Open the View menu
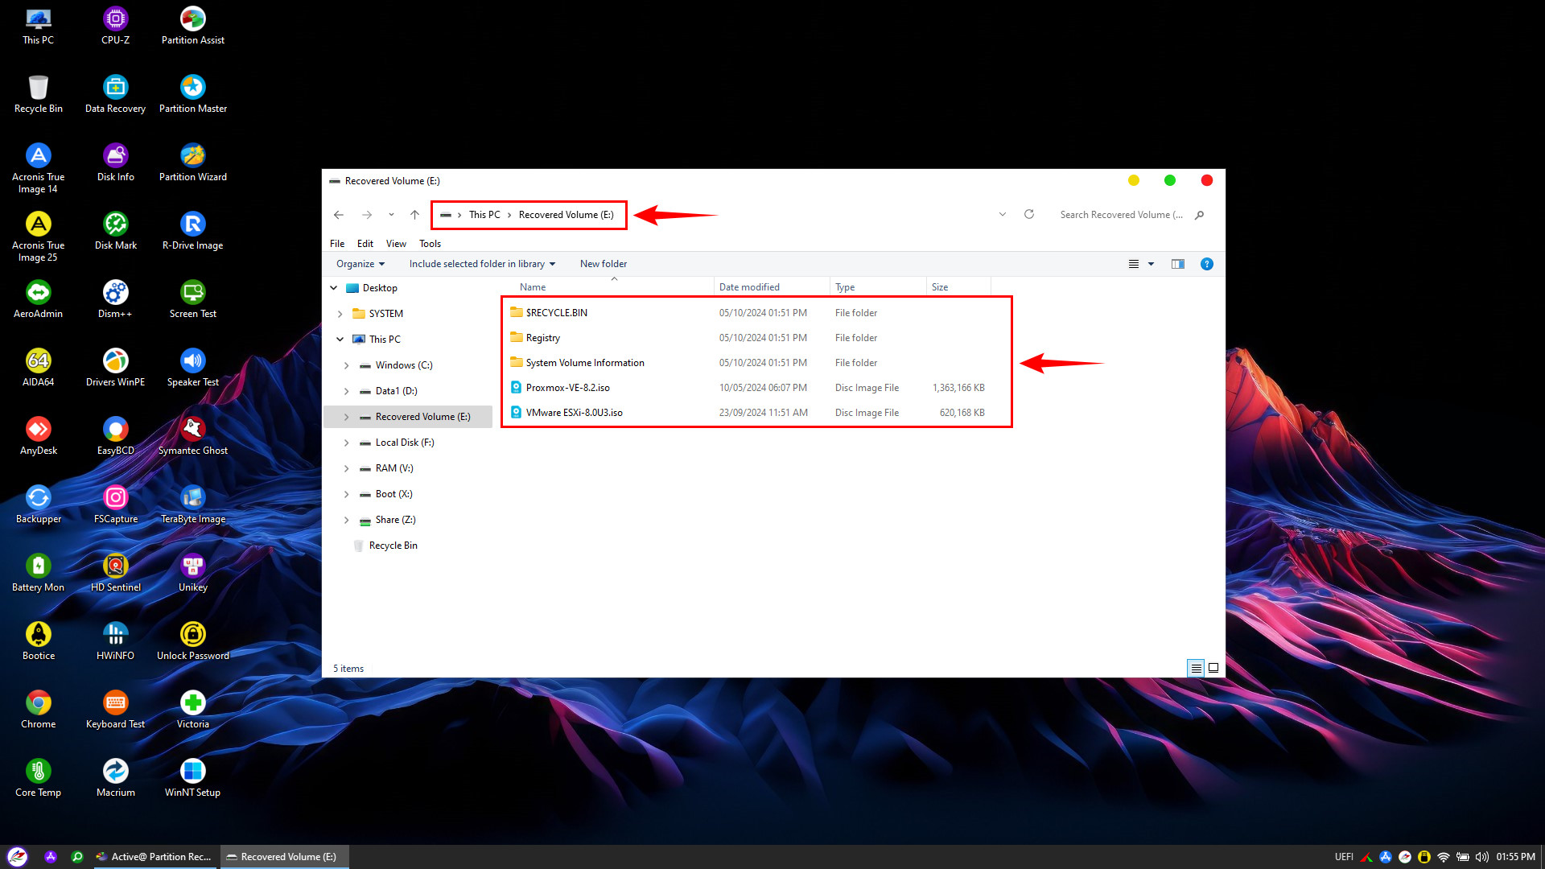The width and height of the screenshot is (1545, 869). [396, 244]
